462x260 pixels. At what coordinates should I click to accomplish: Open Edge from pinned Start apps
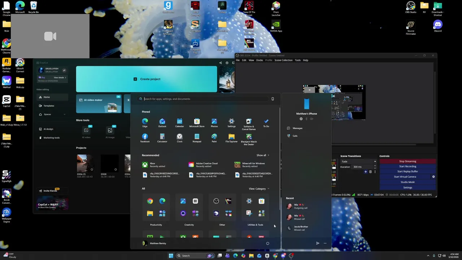145,123
